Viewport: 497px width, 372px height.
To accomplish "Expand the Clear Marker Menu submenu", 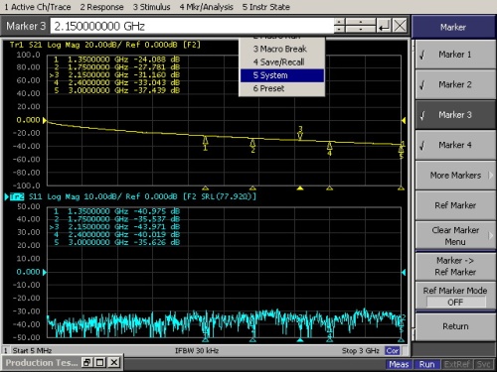I will click(x=455, y=236).
